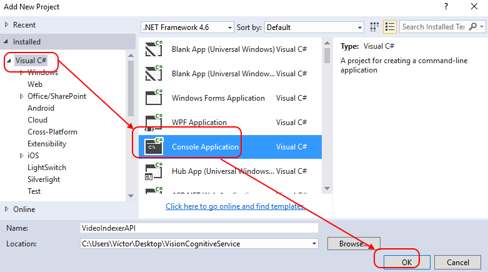Expand the Recent section

[6, 24]
